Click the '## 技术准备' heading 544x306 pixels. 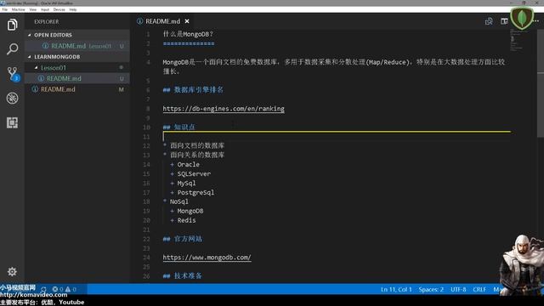(x=183, y=275)
